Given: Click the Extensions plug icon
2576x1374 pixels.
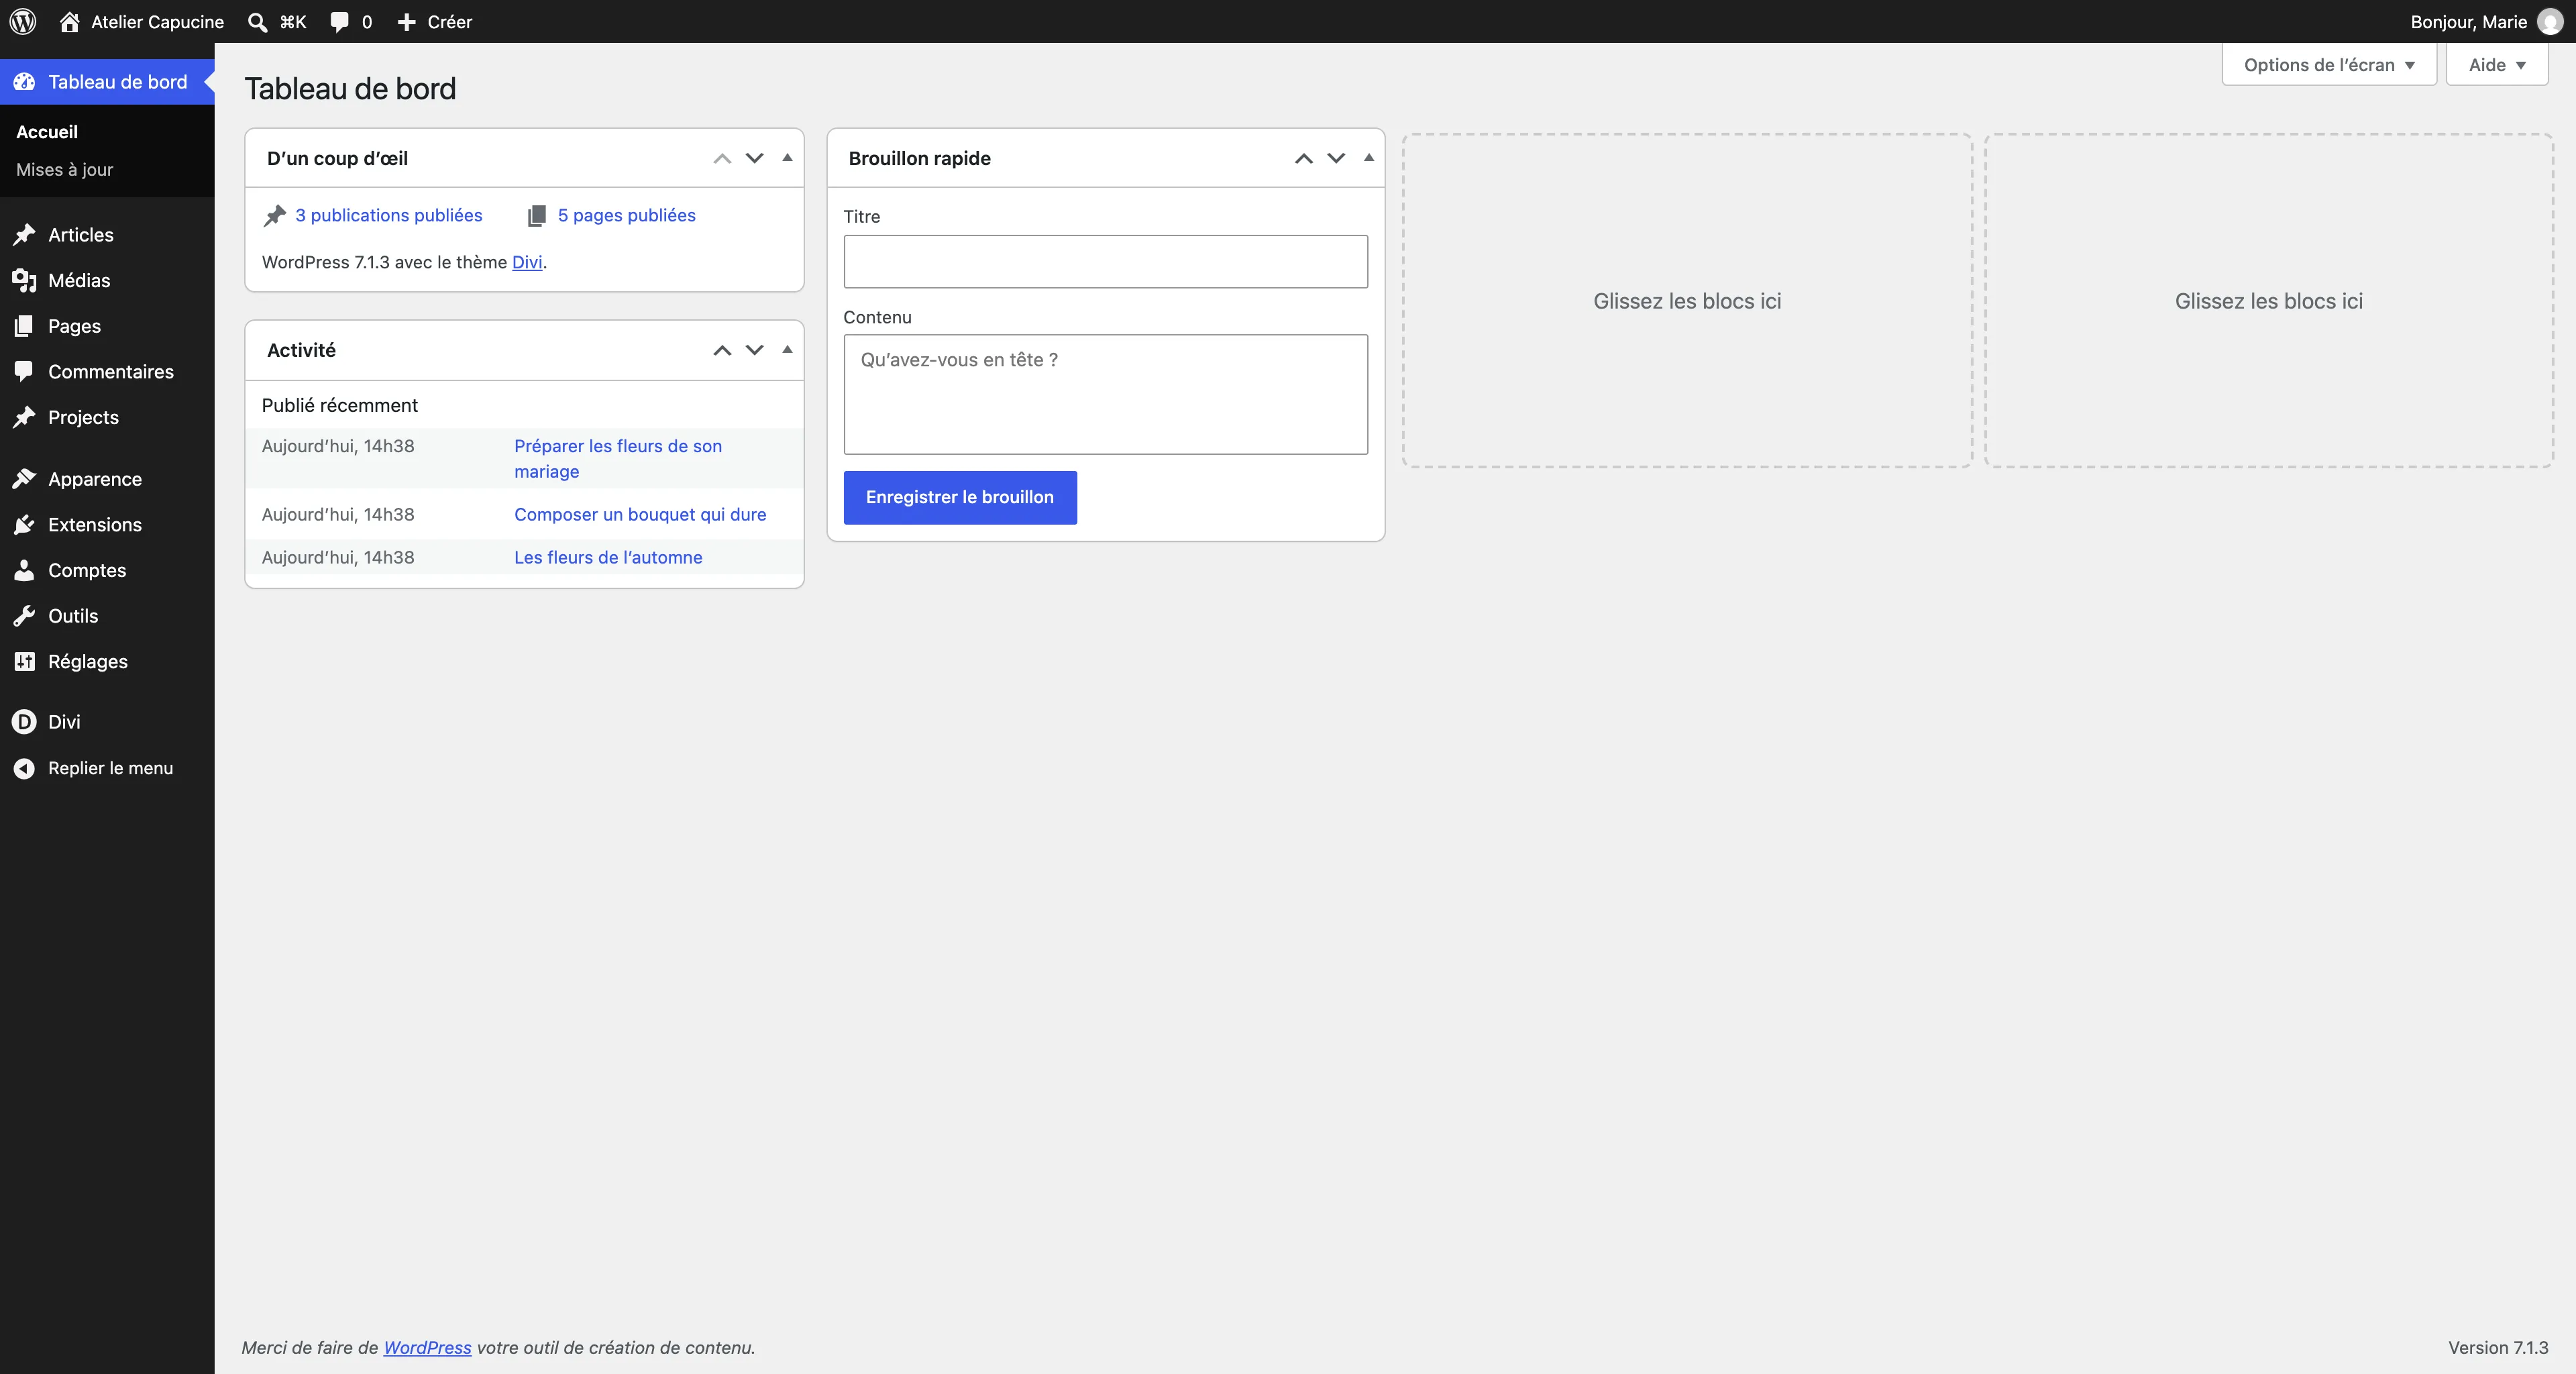Looking at the screenshot, I should point(24,524).
